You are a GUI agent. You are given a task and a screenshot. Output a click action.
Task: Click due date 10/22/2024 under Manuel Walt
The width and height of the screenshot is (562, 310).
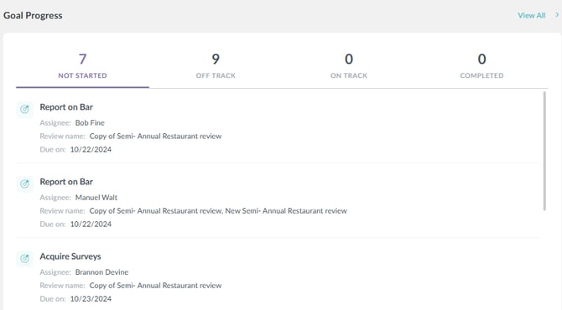pos(91,224)
